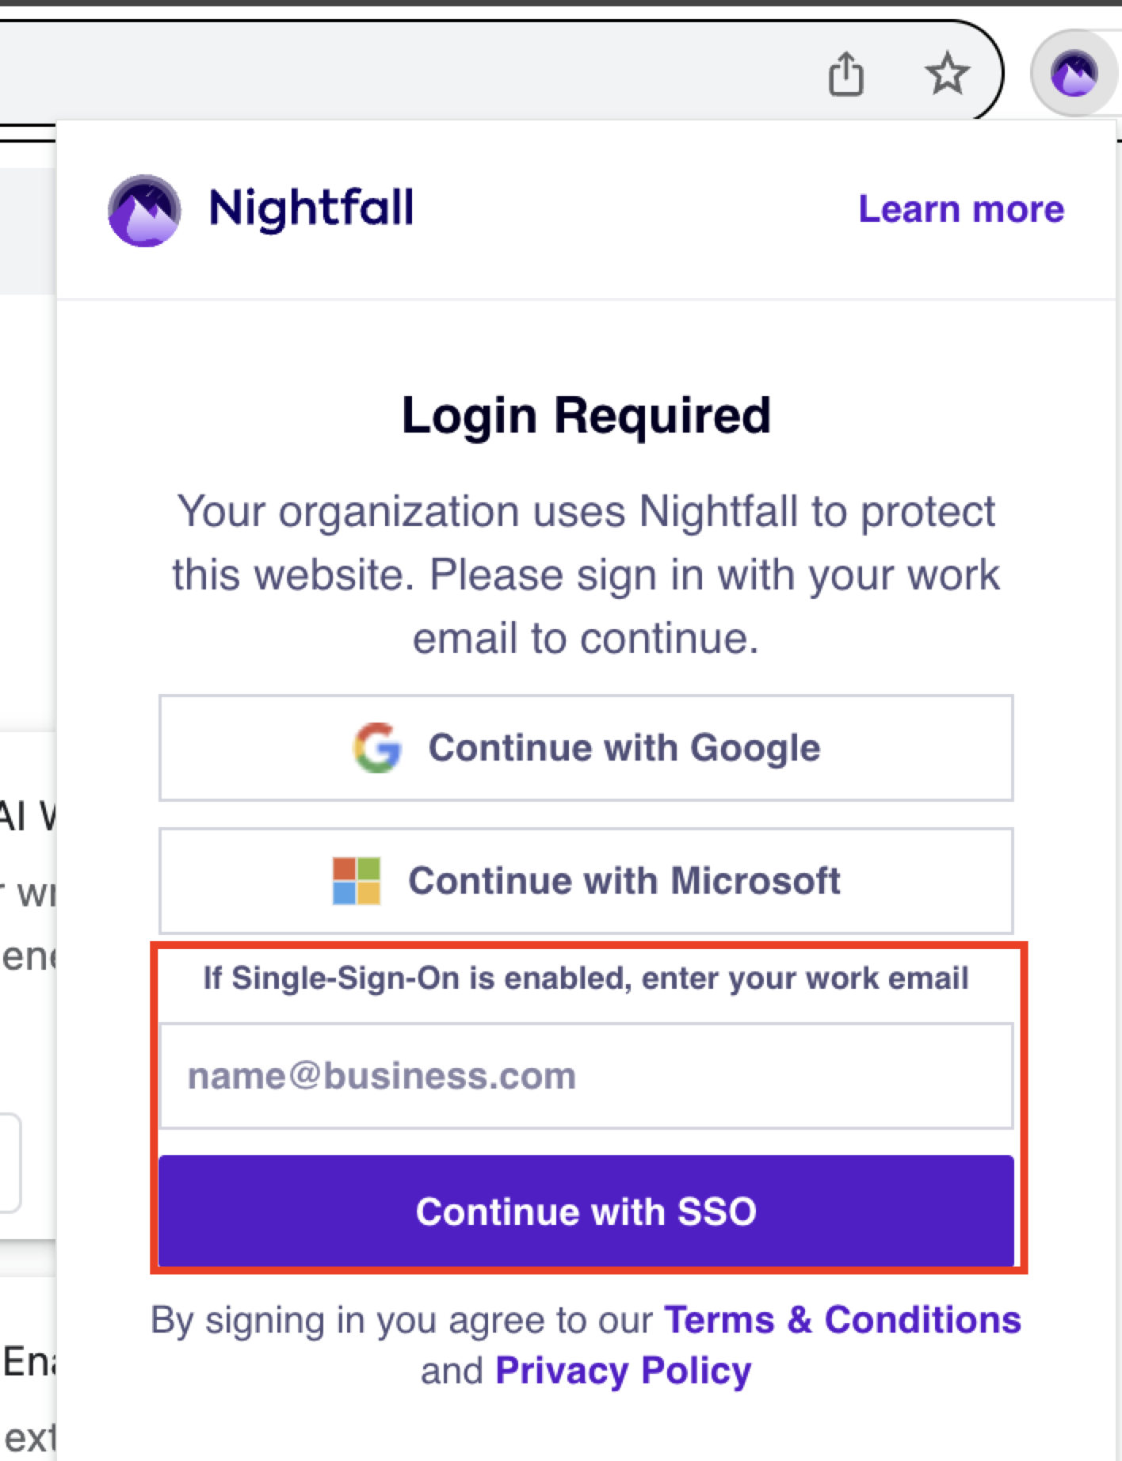Sign in using Continue with Google

[x=586, y=748]
